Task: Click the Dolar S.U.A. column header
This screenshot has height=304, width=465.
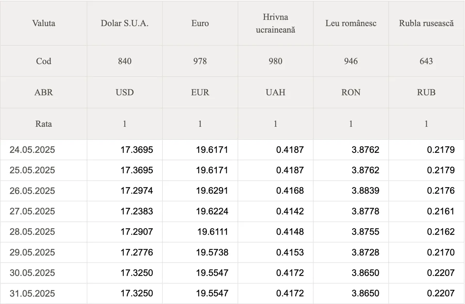Action: click(125, 23)
